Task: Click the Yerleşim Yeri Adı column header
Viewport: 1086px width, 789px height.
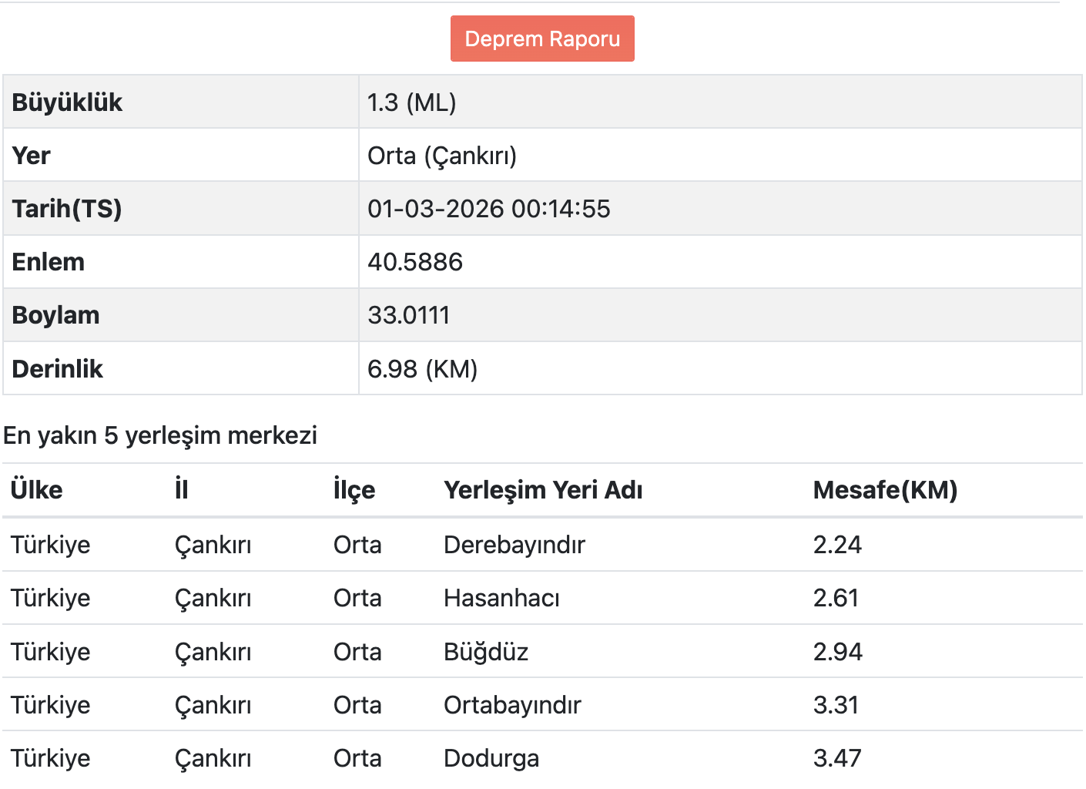Action: (543, 490)
